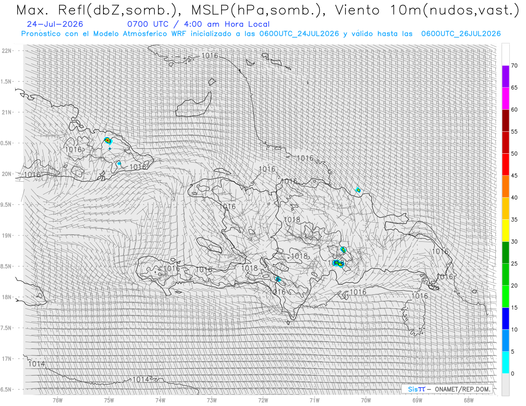
Task: Click '0600UTC_26JUL2026' valid-until timestamp
Action: [461, 34]
